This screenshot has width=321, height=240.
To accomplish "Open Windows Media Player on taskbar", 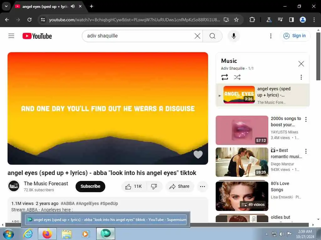I will coord(86,234).
